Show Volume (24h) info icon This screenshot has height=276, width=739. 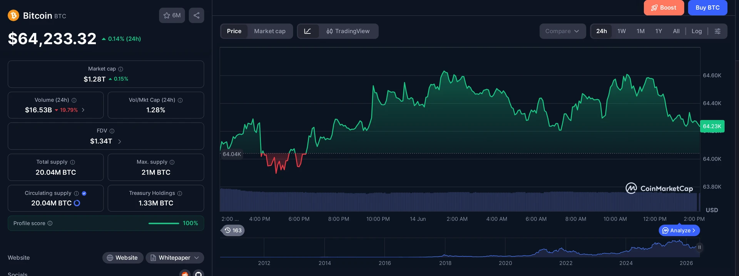(74, 100)
